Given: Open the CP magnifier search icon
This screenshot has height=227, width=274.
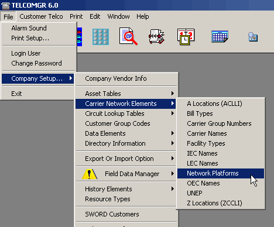Looking at the screenshot, I should [128, 36].
